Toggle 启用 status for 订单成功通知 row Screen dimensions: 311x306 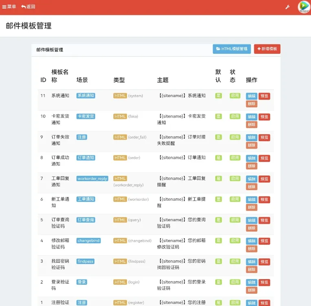pos(235,157)
